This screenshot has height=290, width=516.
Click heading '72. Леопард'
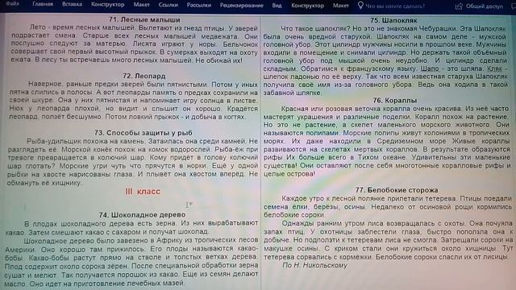point(144,76)
